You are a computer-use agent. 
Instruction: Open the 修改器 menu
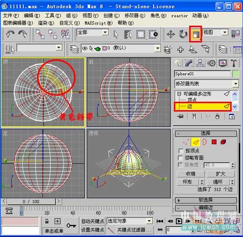(135, 16)
